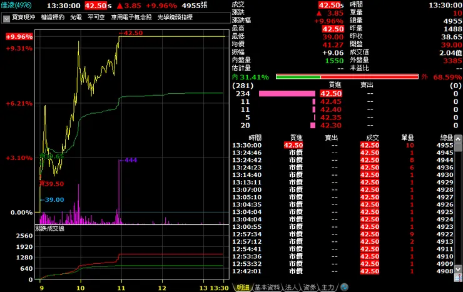
Task: Click the 單量 column header in trade list
Action: pyautogui.click(x=407, y=138)
